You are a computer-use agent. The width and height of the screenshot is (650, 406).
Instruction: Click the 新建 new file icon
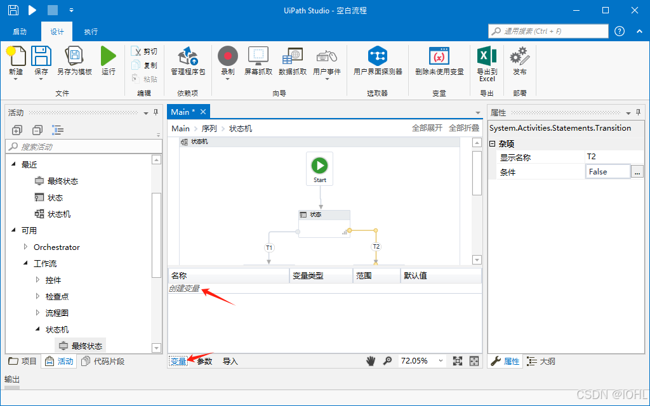[16, 56]
